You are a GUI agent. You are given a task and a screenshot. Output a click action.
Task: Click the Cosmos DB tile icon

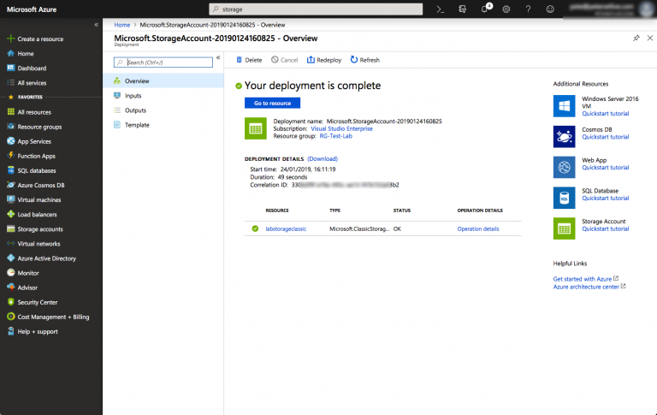[564, 137]
